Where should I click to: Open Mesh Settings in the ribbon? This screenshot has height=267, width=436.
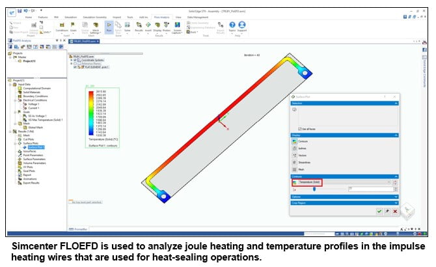[x=96, y=28]
